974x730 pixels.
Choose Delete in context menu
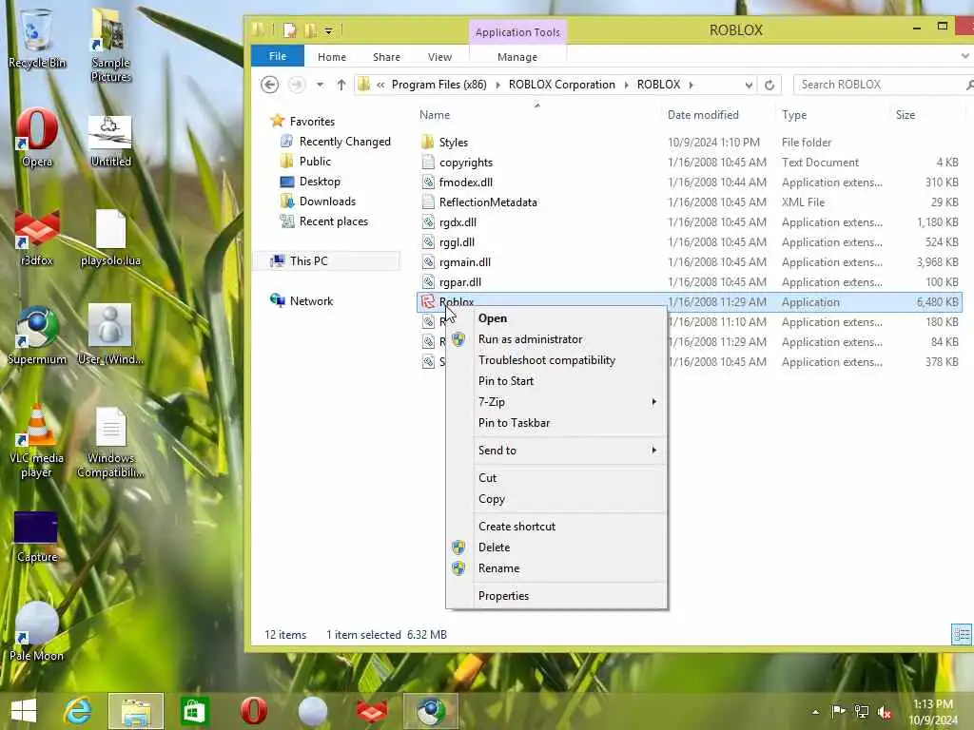coord(556,547)
